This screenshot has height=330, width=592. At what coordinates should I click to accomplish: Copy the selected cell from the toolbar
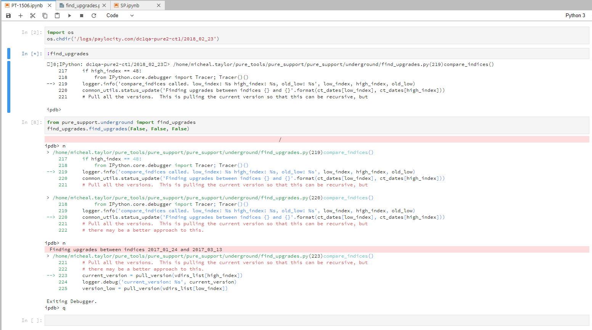point(45,16)
